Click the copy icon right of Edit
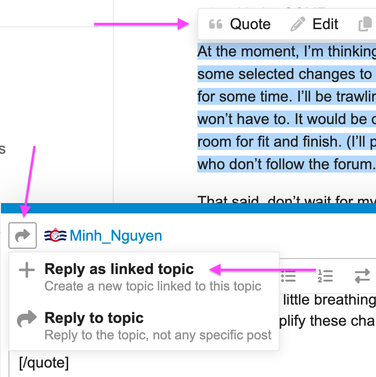376x377 pixels. tap(364, 24)
